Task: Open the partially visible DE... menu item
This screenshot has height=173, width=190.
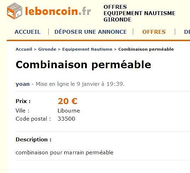Action: click(x=187, y=32)
